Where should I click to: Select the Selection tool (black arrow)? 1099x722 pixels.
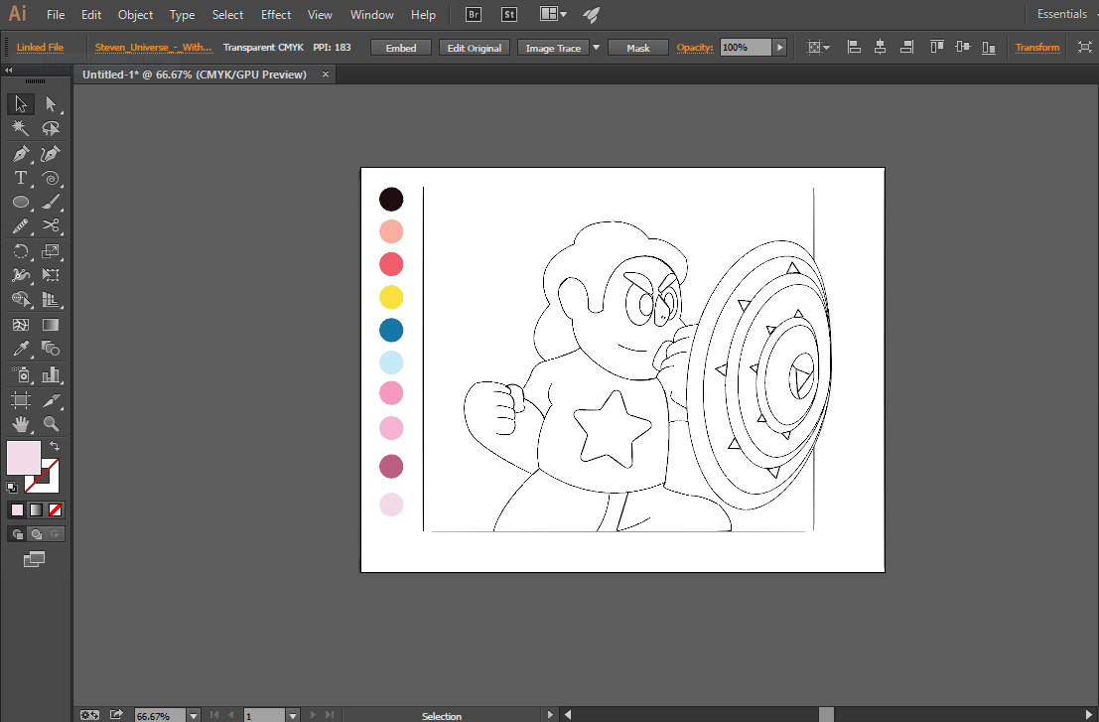point(20,104)
